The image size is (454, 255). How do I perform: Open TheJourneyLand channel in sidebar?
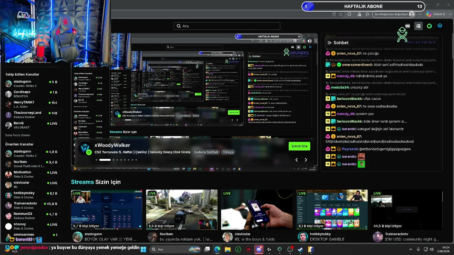[x=31, y=114]
